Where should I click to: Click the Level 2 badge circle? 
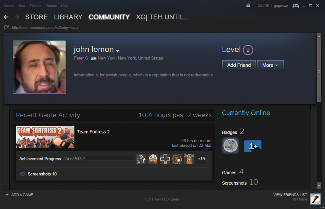pos(248,50)
